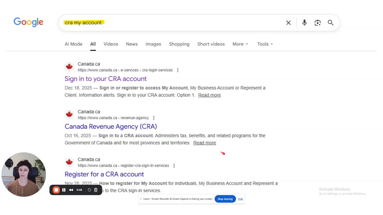Screen dimensions: 383x215
Task: Clear the search box text
Action: (x=288, y=23)
